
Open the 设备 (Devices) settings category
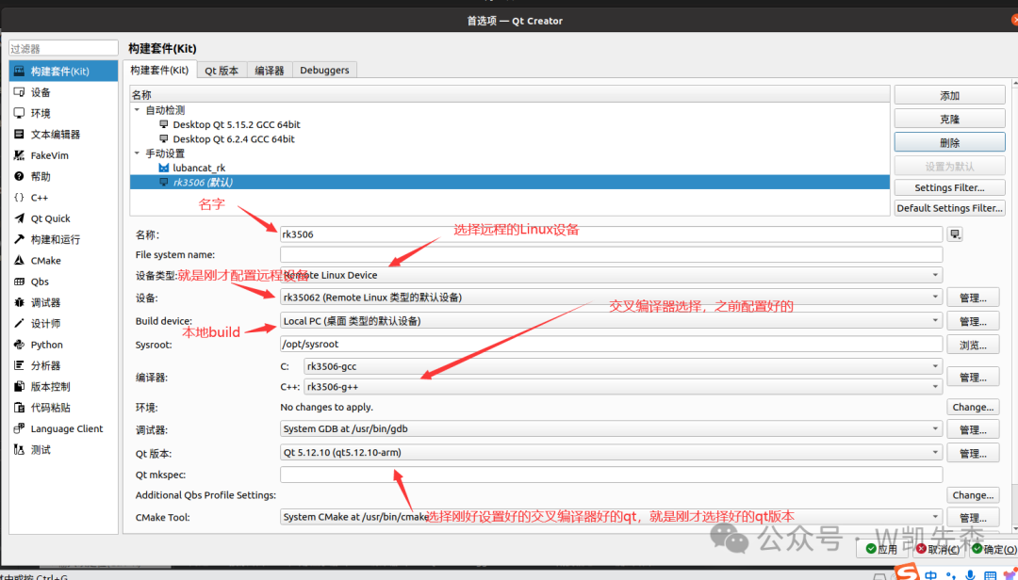point(41,92)
